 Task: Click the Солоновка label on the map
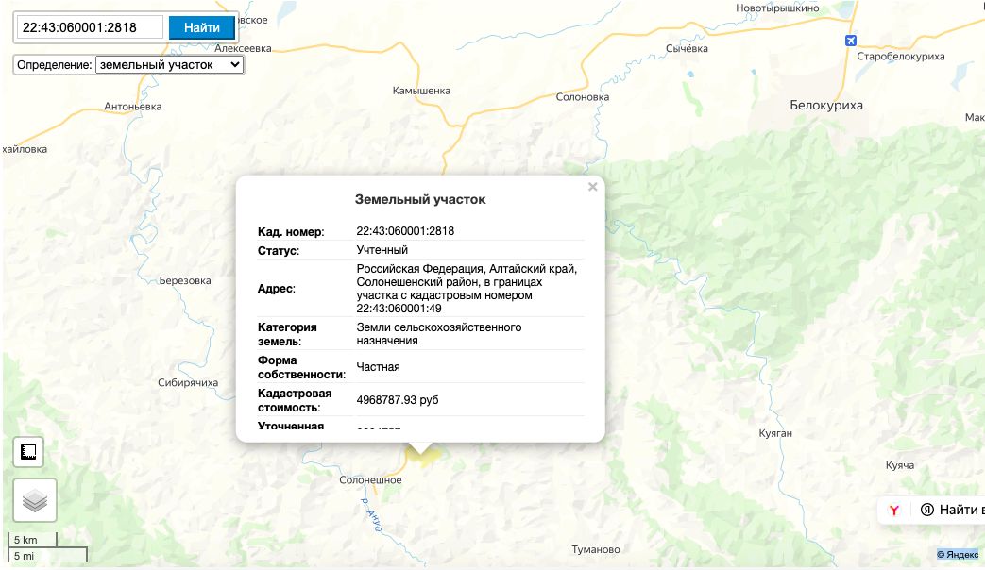583,96
